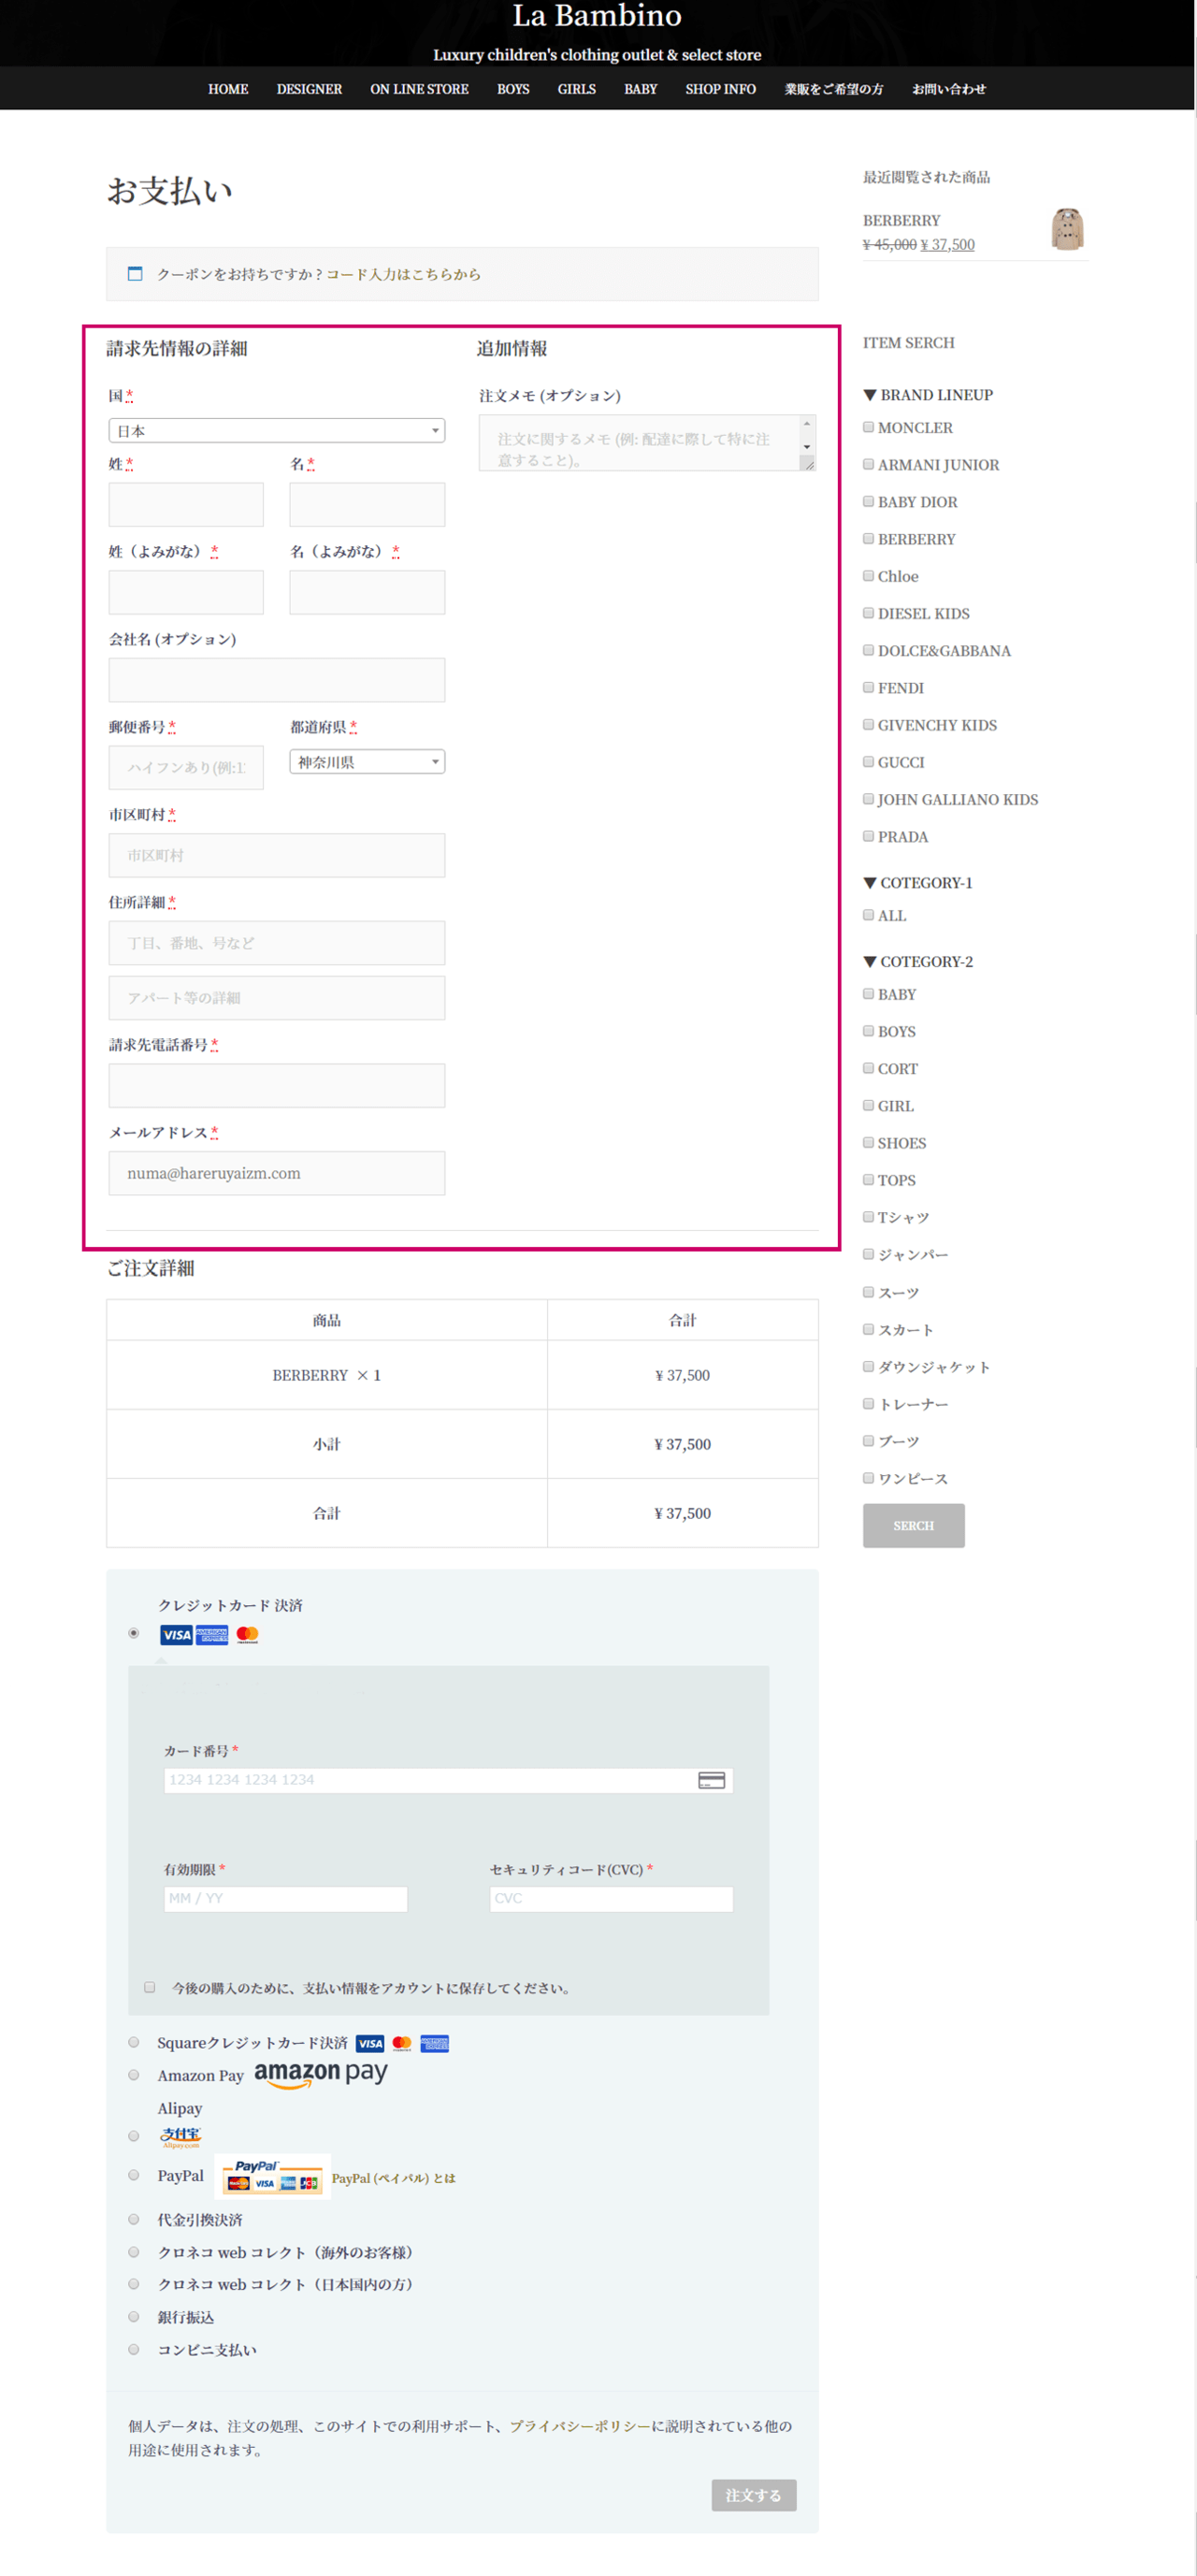Open DESIGNER menu item
Image resolution: width=1197 pixels, height=2576 pixels.
[x=309, y=89]
